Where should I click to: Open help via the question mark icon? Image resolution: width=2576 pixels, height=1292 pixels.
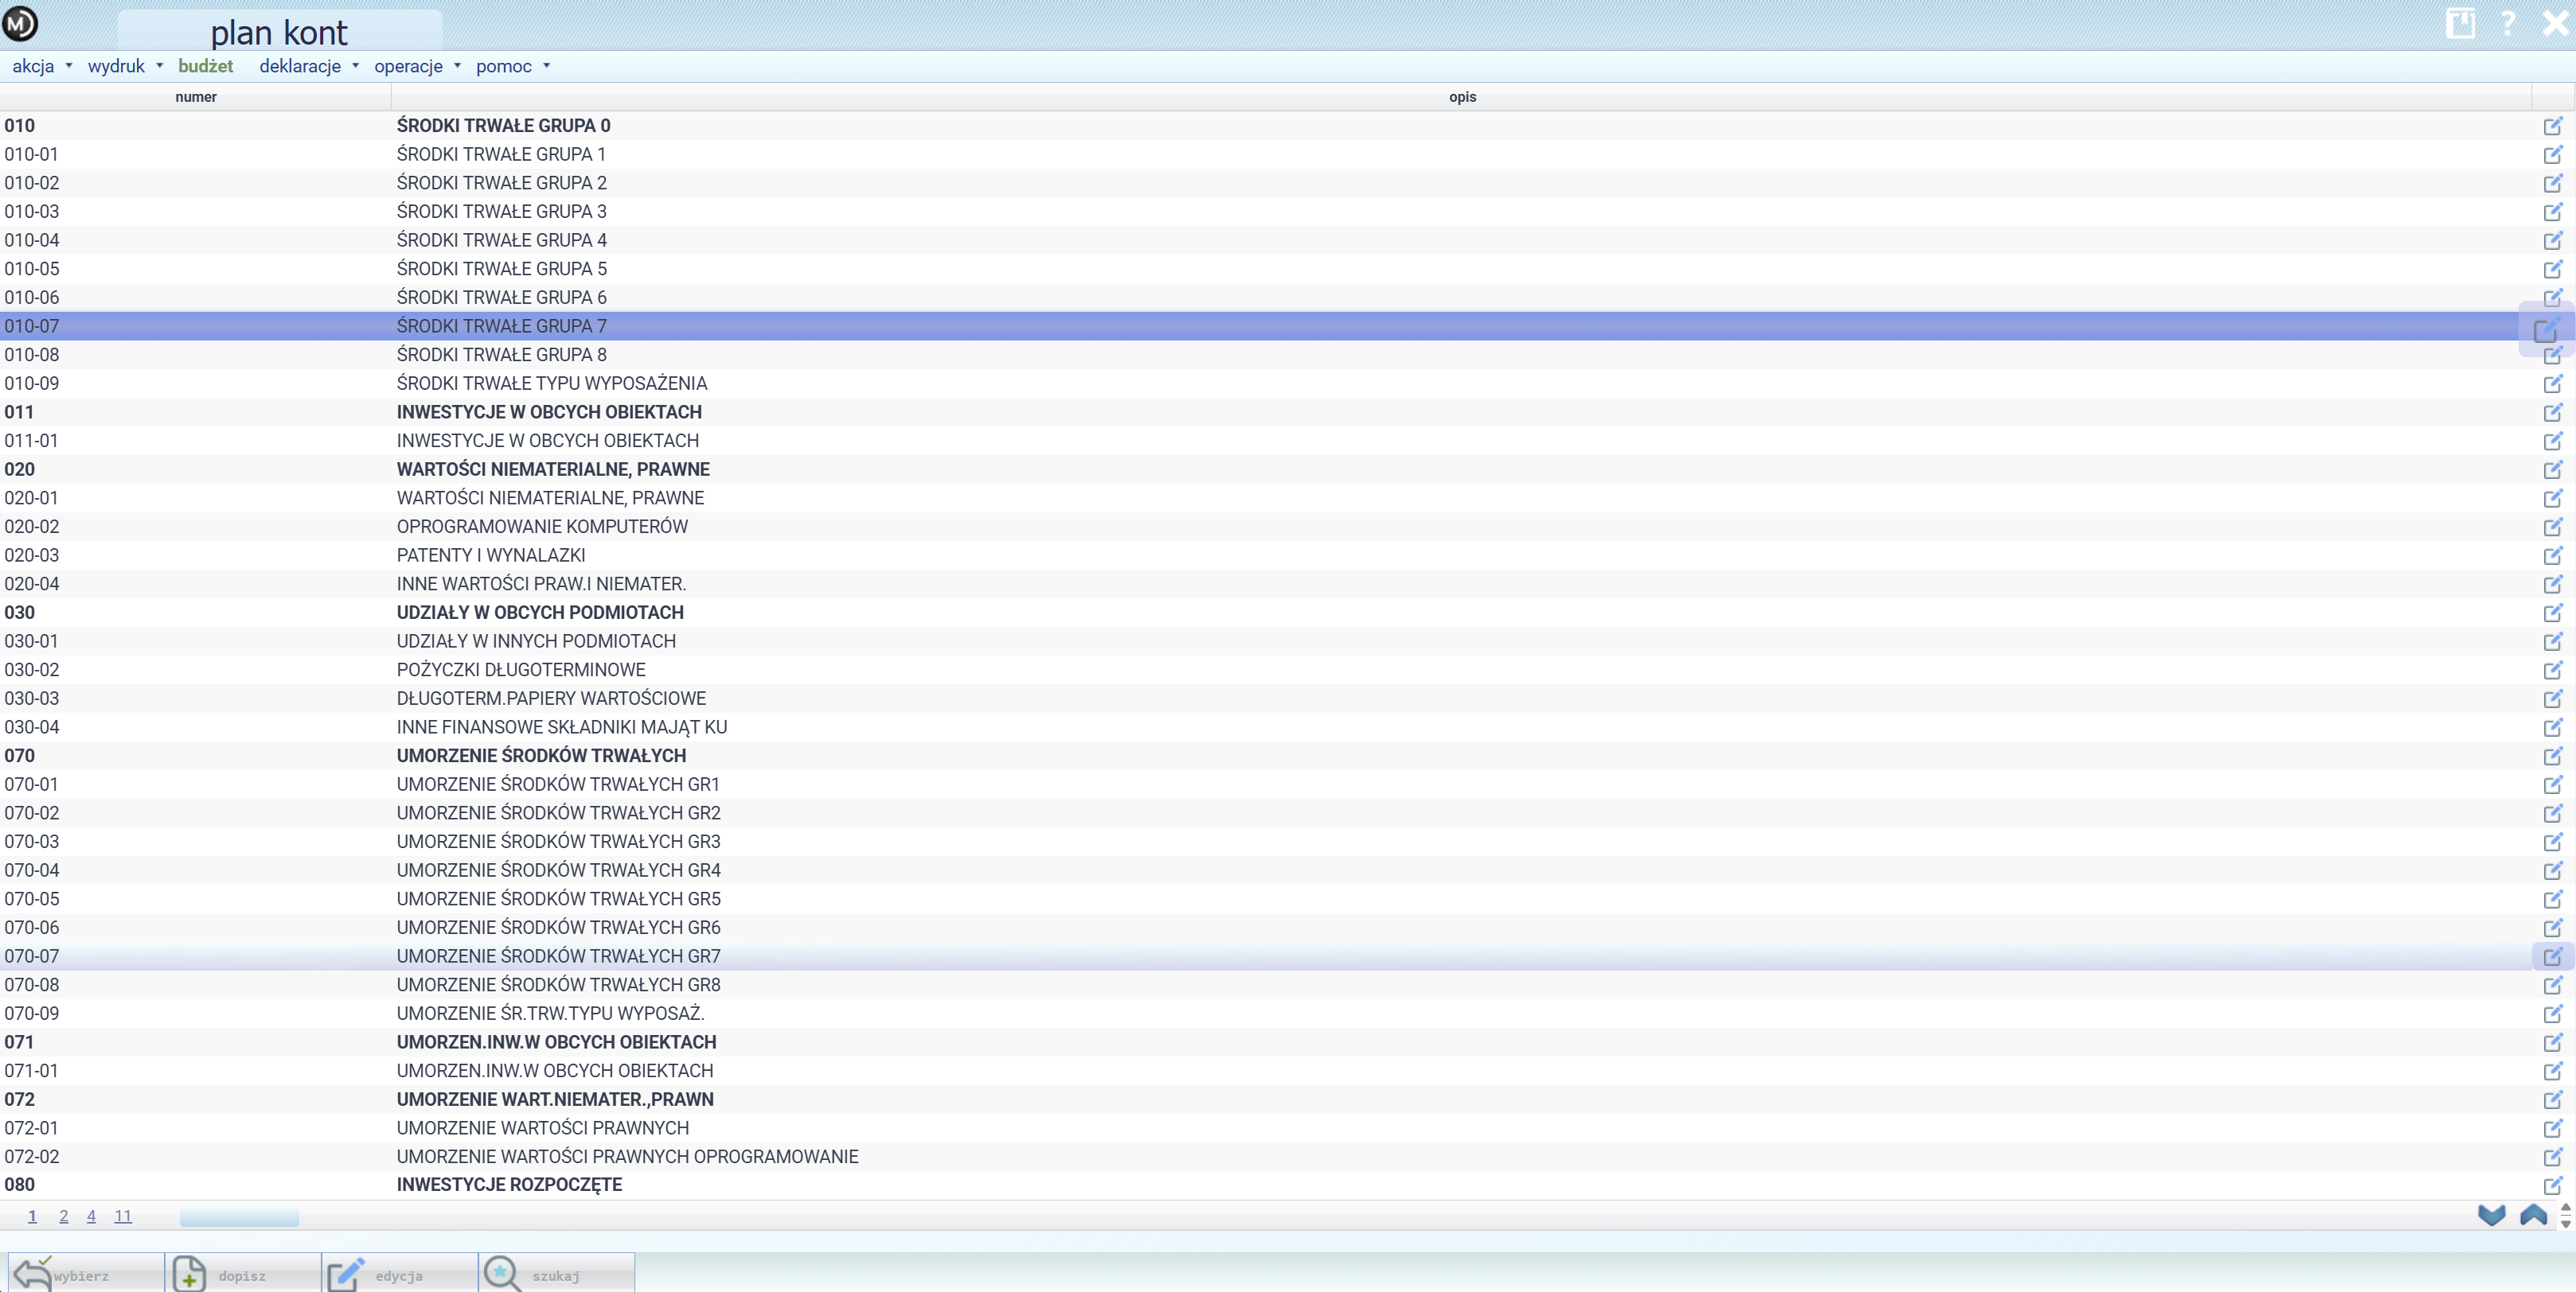[2508, 23]
